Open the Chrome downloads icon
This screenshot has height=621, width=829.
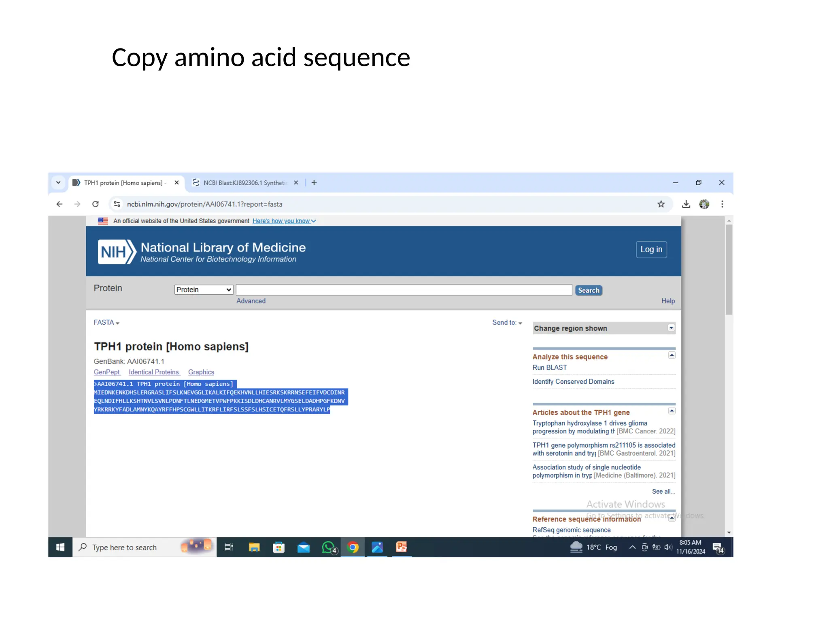pyautogui.click(x=686, y=204)
